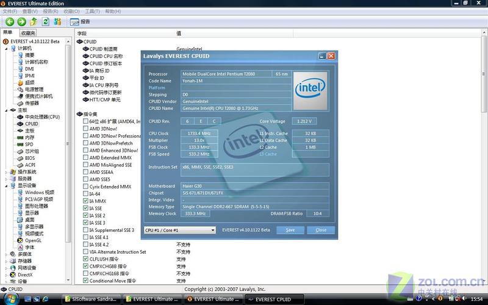Open the CPU #1 / Core #1 dropdown
Viewport: 488px width, 305px height.
(x=179, y=230)
